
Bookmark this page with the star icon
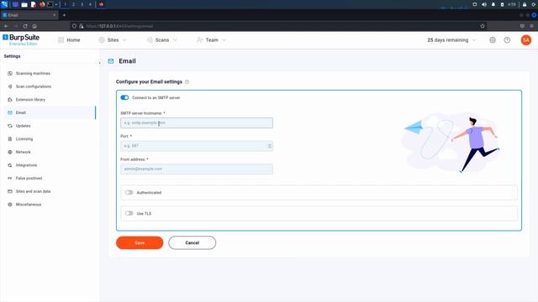click(x=483, y=26)
